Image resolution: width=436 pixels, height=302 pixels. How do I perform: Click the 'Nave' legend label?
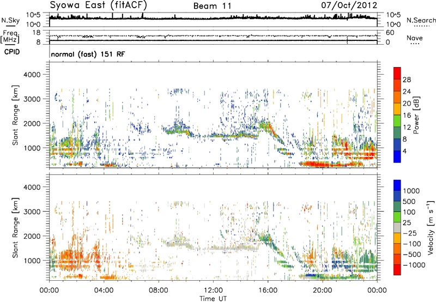pos(415,38)
